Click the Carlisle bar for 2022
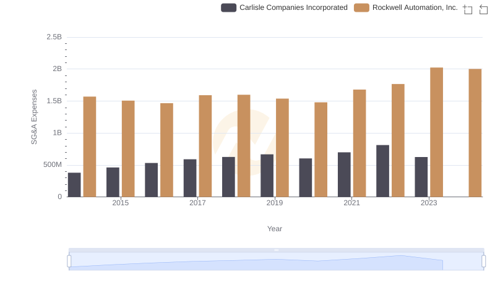495x285 pixels. [382, 171]
